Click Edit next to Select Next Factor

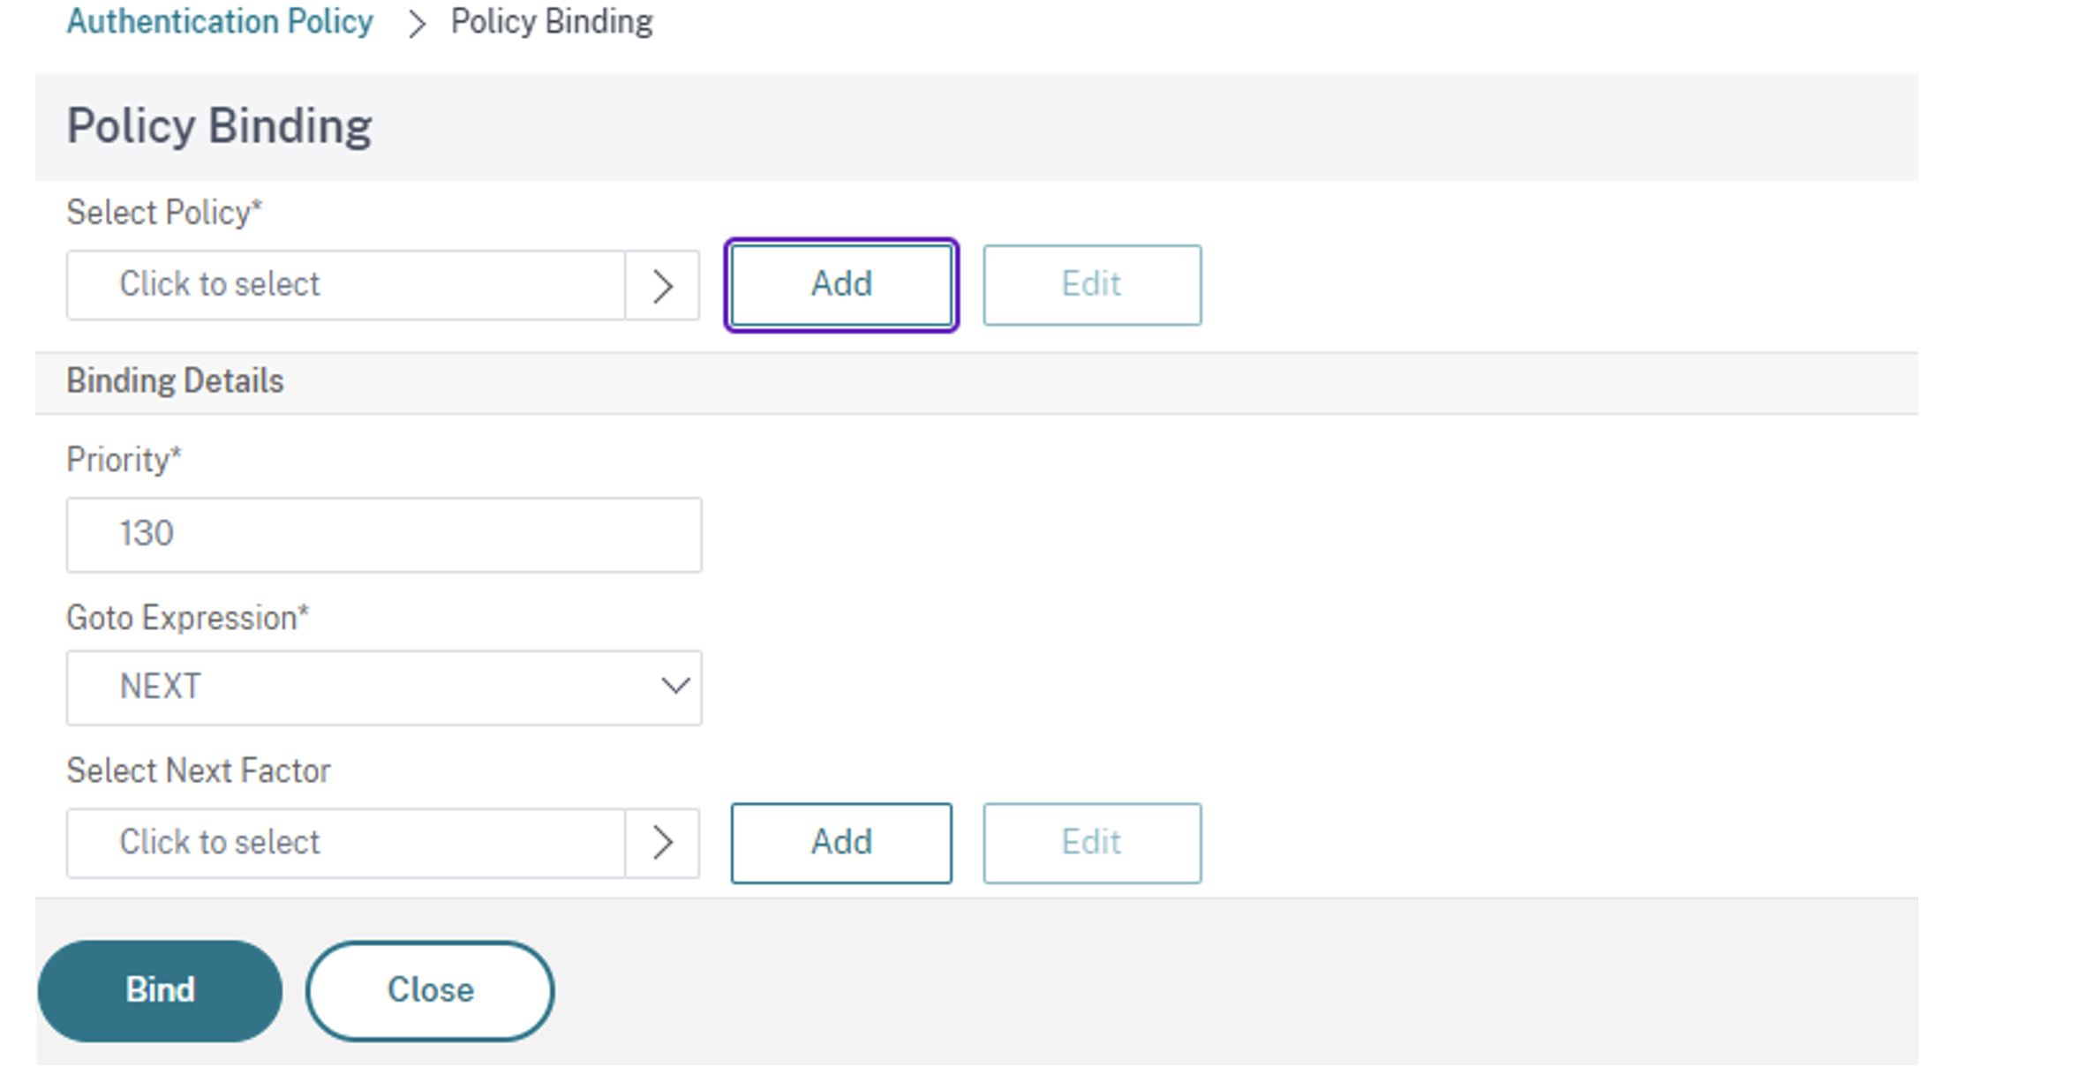click(x=1091, y=843)
